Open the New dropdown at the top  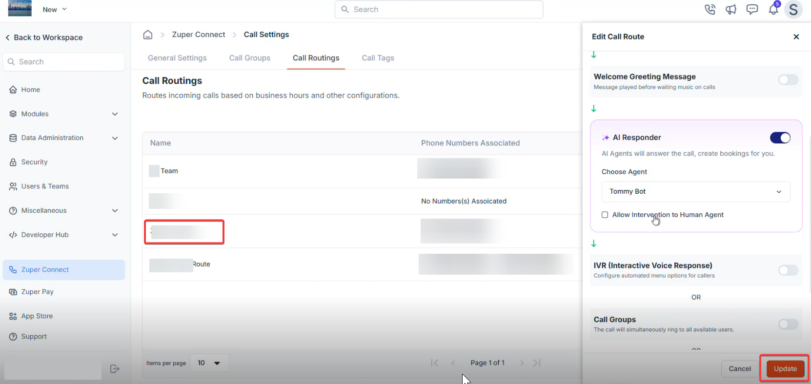pos(55,9)
